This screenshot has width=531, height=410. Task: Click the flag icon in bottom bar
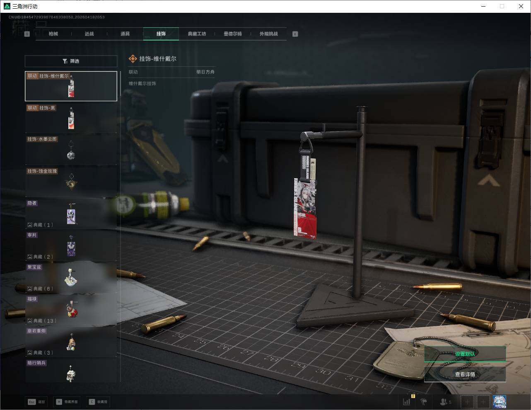coord(424,402)
